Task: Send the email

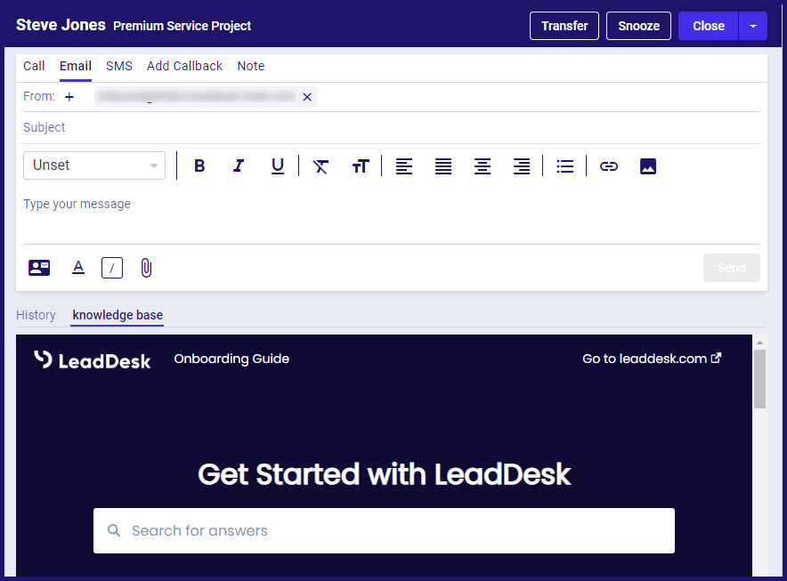Action: [731, 268]
